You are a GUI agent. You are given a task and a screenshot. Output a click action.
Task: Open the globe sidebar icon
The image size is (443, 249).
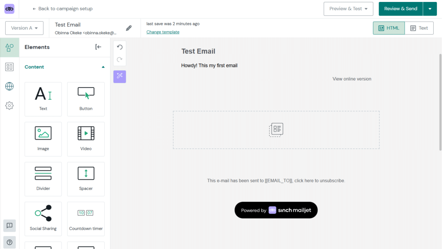click(9, 86)
